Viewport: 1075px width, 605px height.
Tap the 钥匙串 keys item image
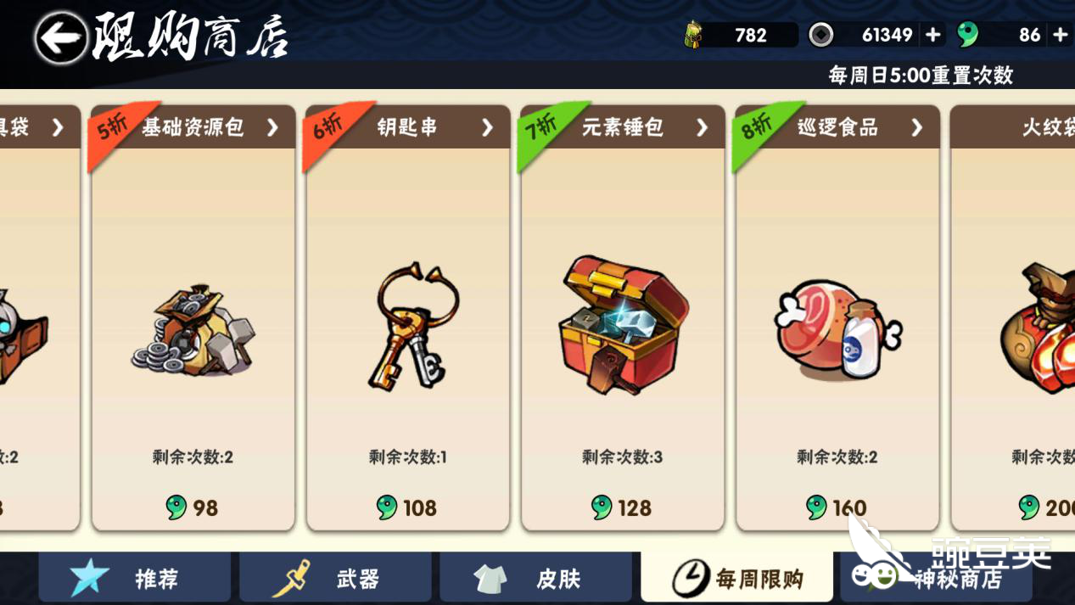[412, 326]
